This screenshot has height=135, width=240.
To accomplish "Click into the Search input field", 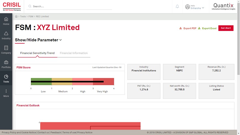I will point(72,6).
